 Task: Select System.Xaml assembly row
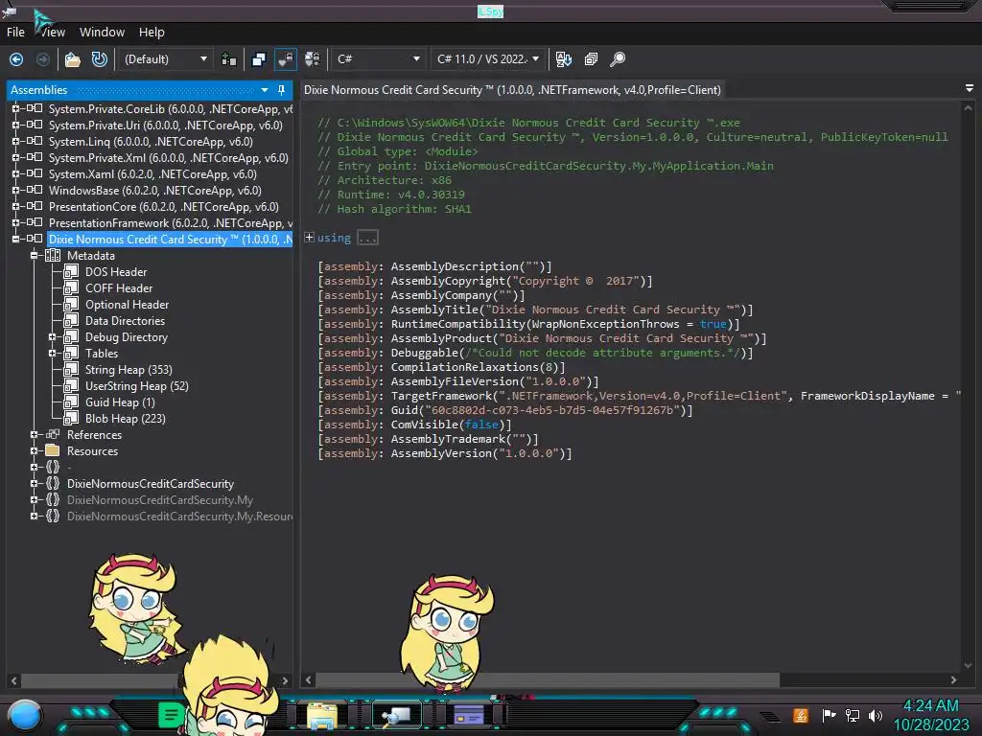pos(152,174)
